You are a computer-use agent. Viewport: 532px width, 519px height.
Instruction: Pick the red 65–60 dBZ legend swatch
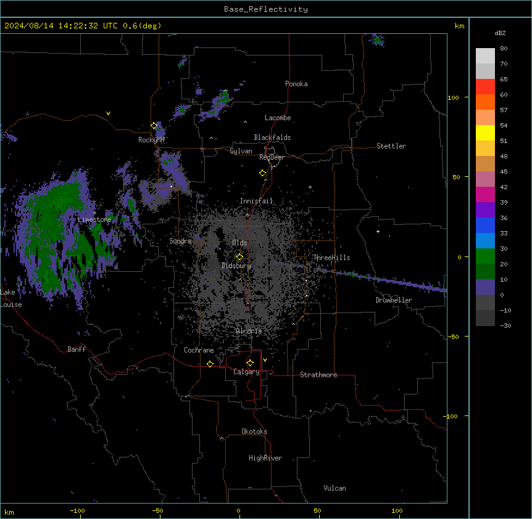coord(485,86)
